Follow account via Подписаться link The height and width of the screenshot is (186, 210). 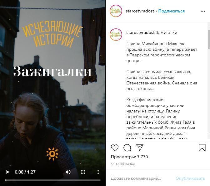(x=172, y=11)
